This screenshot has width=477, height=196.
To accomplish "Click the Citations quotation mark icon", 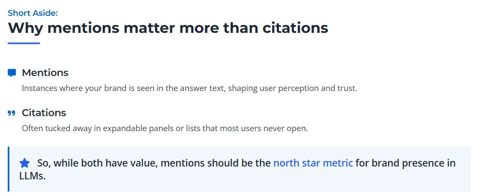I will 12,113.
